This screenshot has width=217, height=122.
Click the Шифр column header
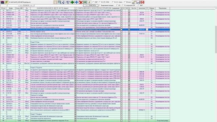[x=11, y=8]
